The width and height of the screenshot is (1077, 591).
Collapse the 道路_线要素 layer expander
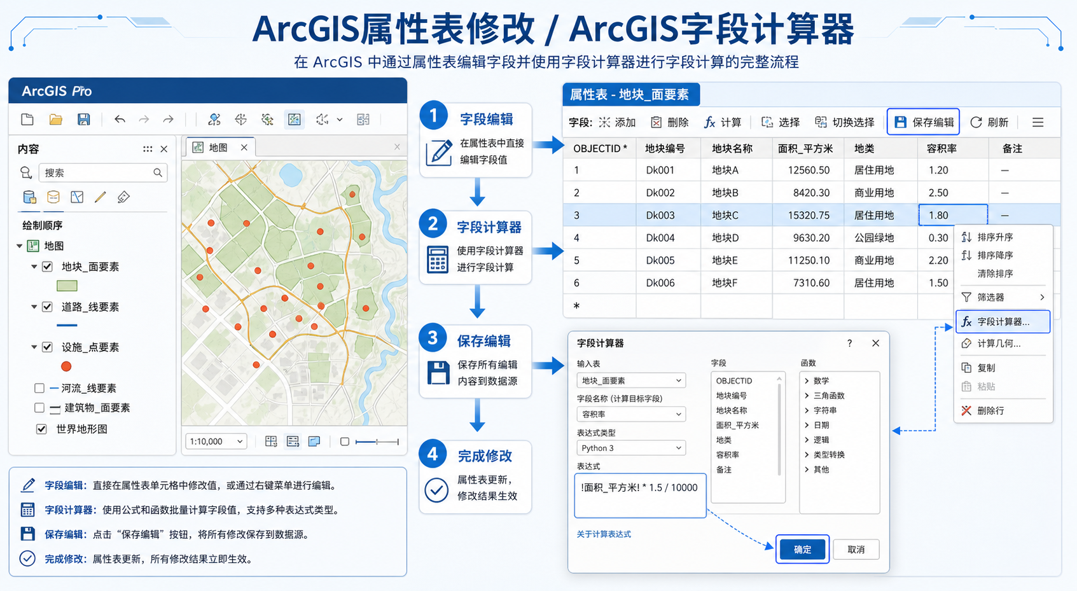click(34, 307)
